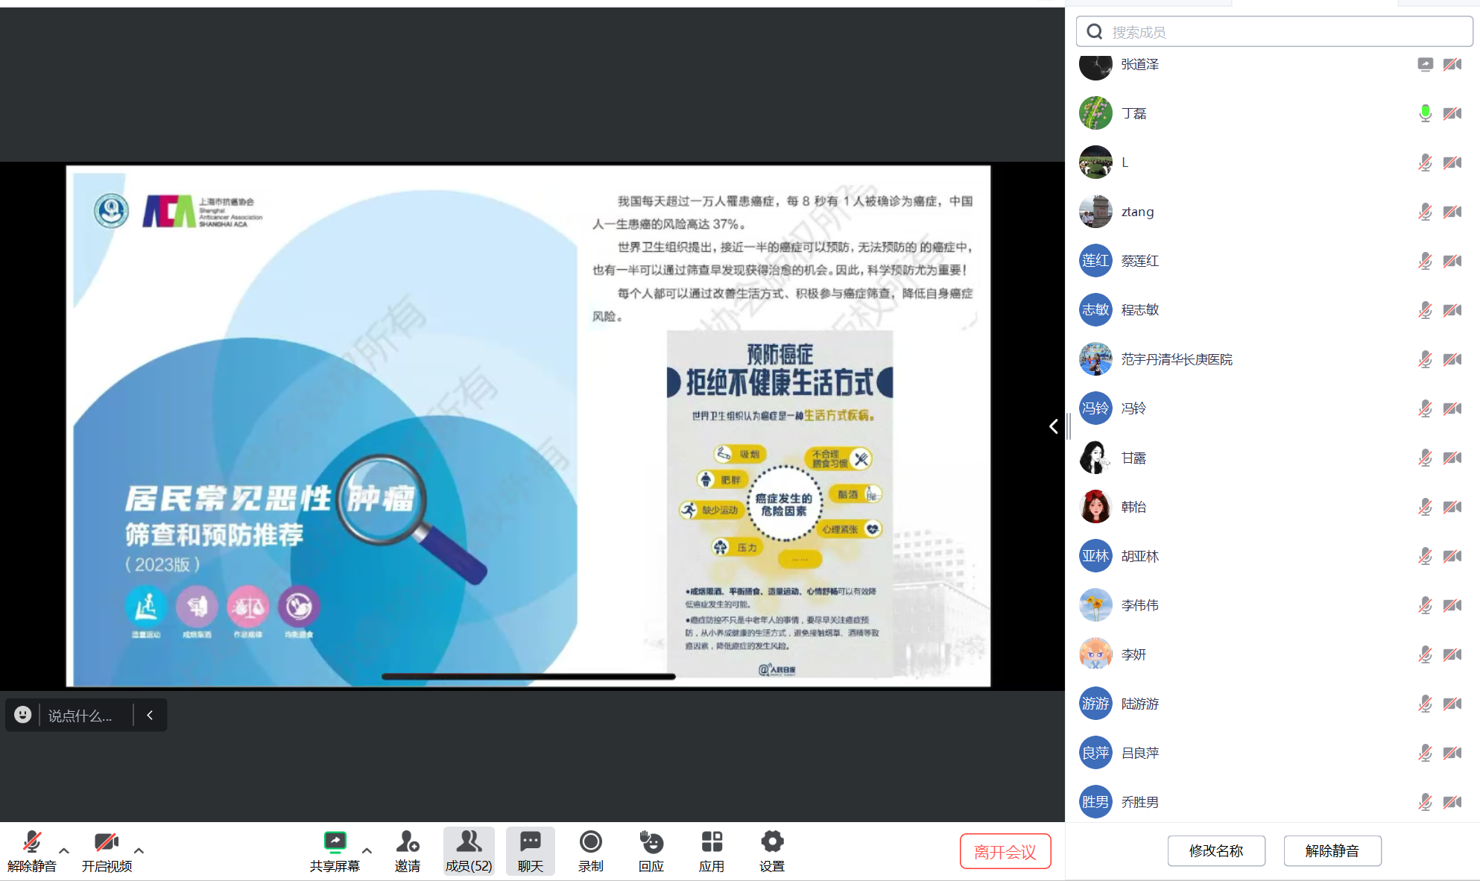Screen dimensions: 1480x881
Task: Toggle the unmute microphone button
Action: coord(31,842)
